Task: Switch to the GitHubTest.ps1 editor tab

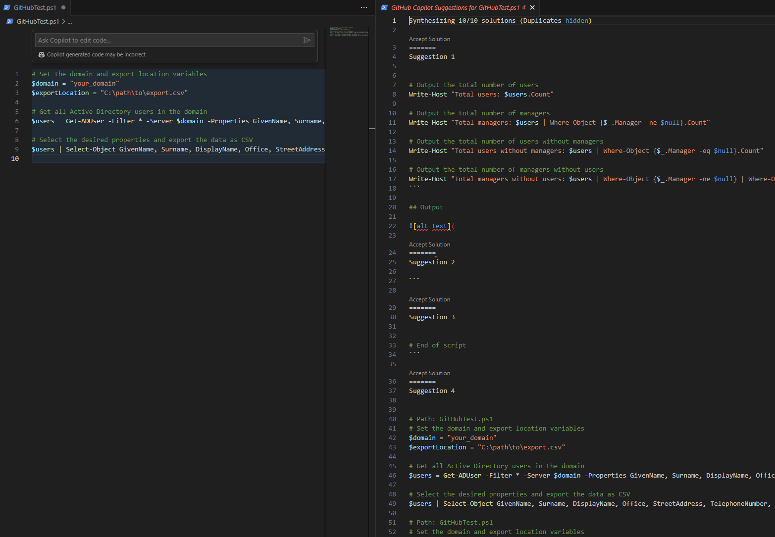Action: pos(35,7)
